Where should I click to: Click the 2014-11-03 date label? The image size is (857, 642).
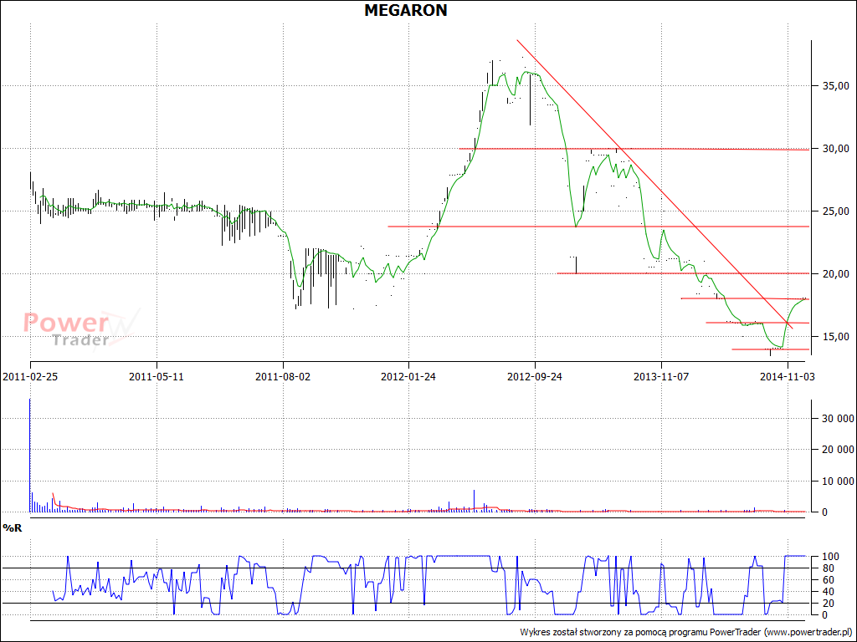[x=787, y=377]
